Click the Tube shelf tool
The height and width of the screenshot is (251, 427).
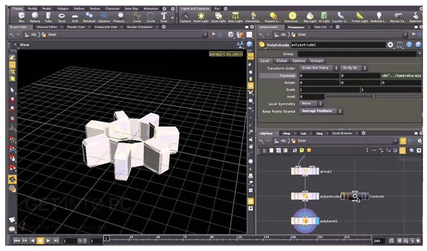pos(48,17)
